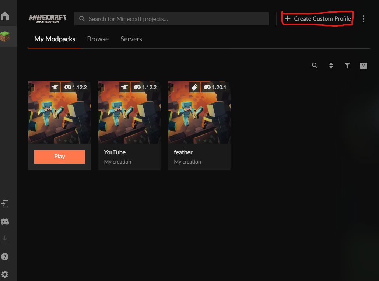This screenshot has width=379, height=281.
Task: Click 1.12.2 version badge on YouTube modpack
Action: [x=145, y=87]
